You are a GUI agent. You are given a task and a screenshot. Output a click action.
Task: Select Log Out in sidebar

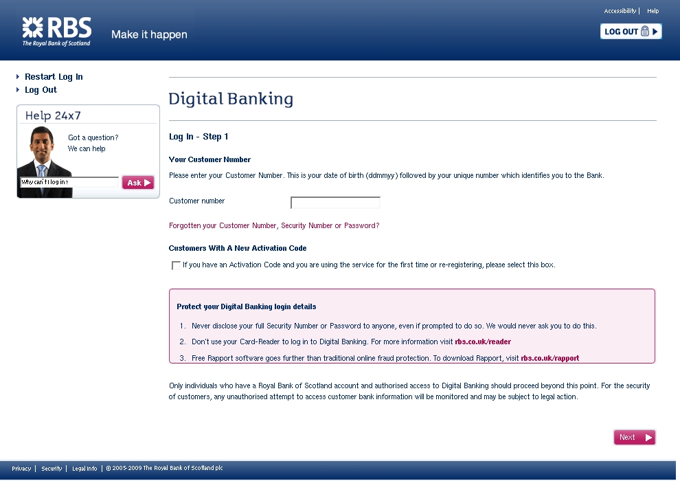tap(41, 90)
